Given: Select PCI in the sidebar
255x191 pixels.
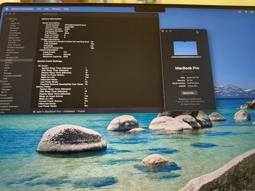Looking at the screenshot, I should tap(8, 55).
